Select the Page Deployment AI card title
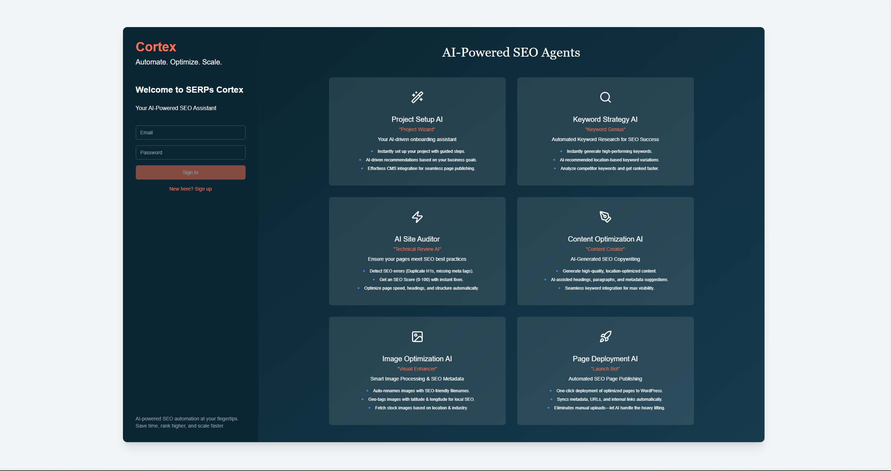This screenshot has height=471, width=891. (x=605, y=359)
